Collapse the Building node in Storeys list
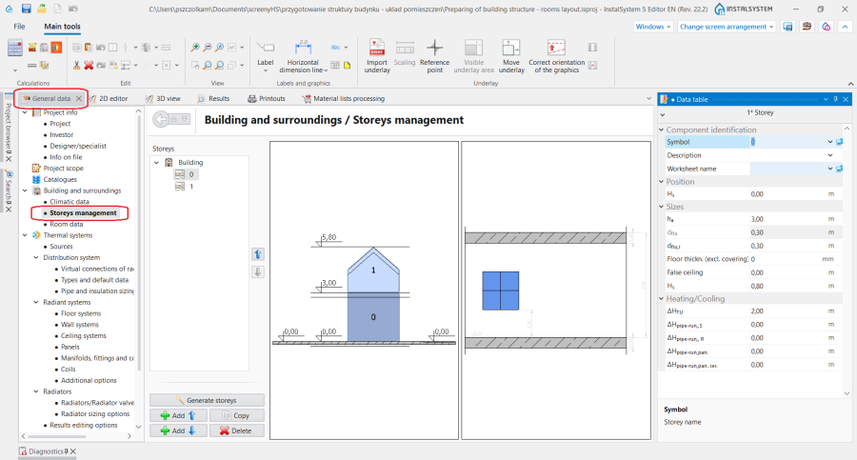857x460 pixels. pyautogui.click(x=157, y=163)
